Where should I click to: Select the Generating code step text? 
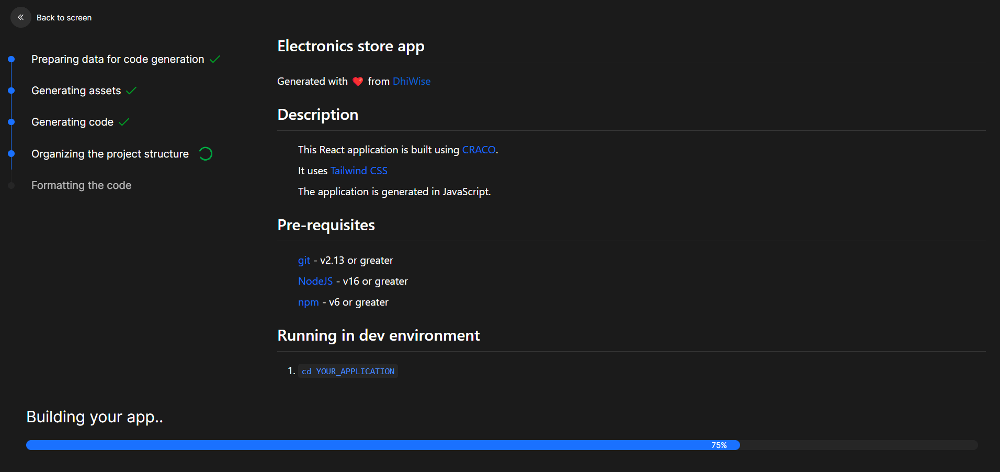72,122
